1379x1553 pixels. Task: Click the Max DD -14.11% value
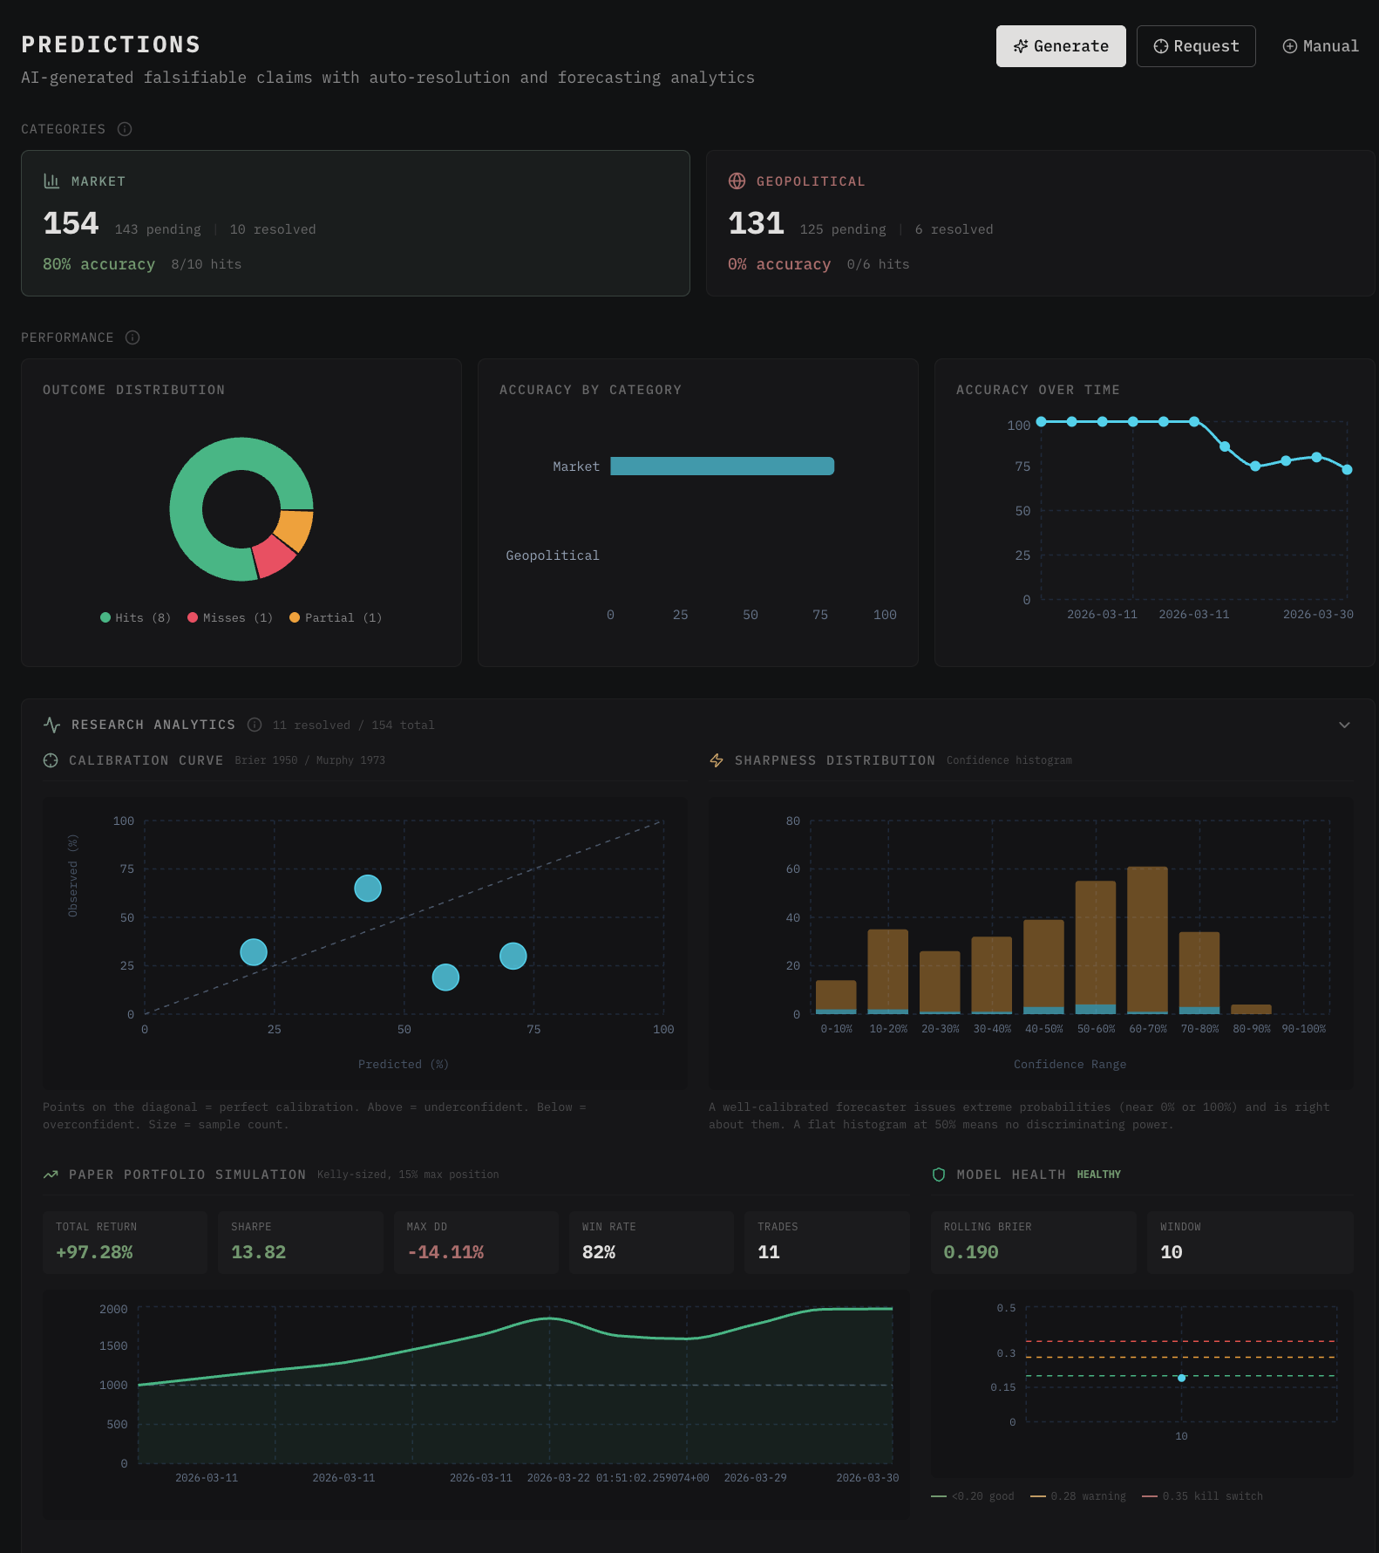click(445, 1252)
